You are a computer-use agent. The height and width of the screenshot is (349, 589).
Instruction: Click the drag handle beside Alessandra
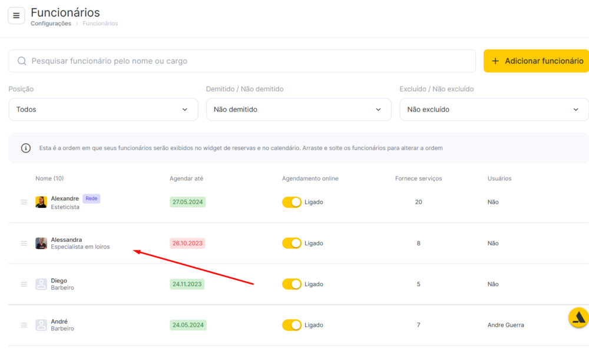tap(24, 243)
